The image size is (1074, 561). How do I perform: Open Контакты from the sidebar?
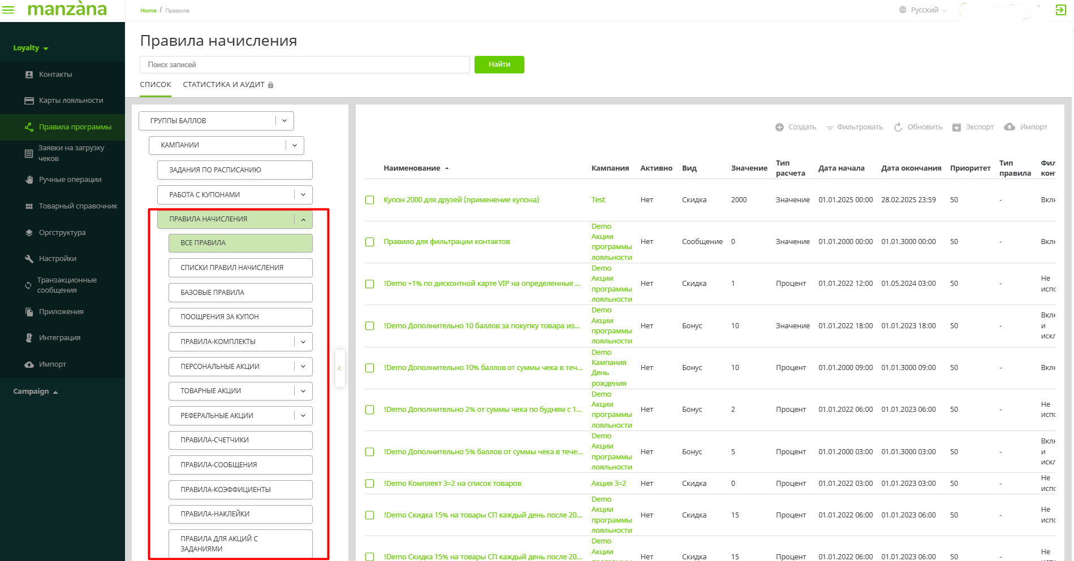point(55,75)
